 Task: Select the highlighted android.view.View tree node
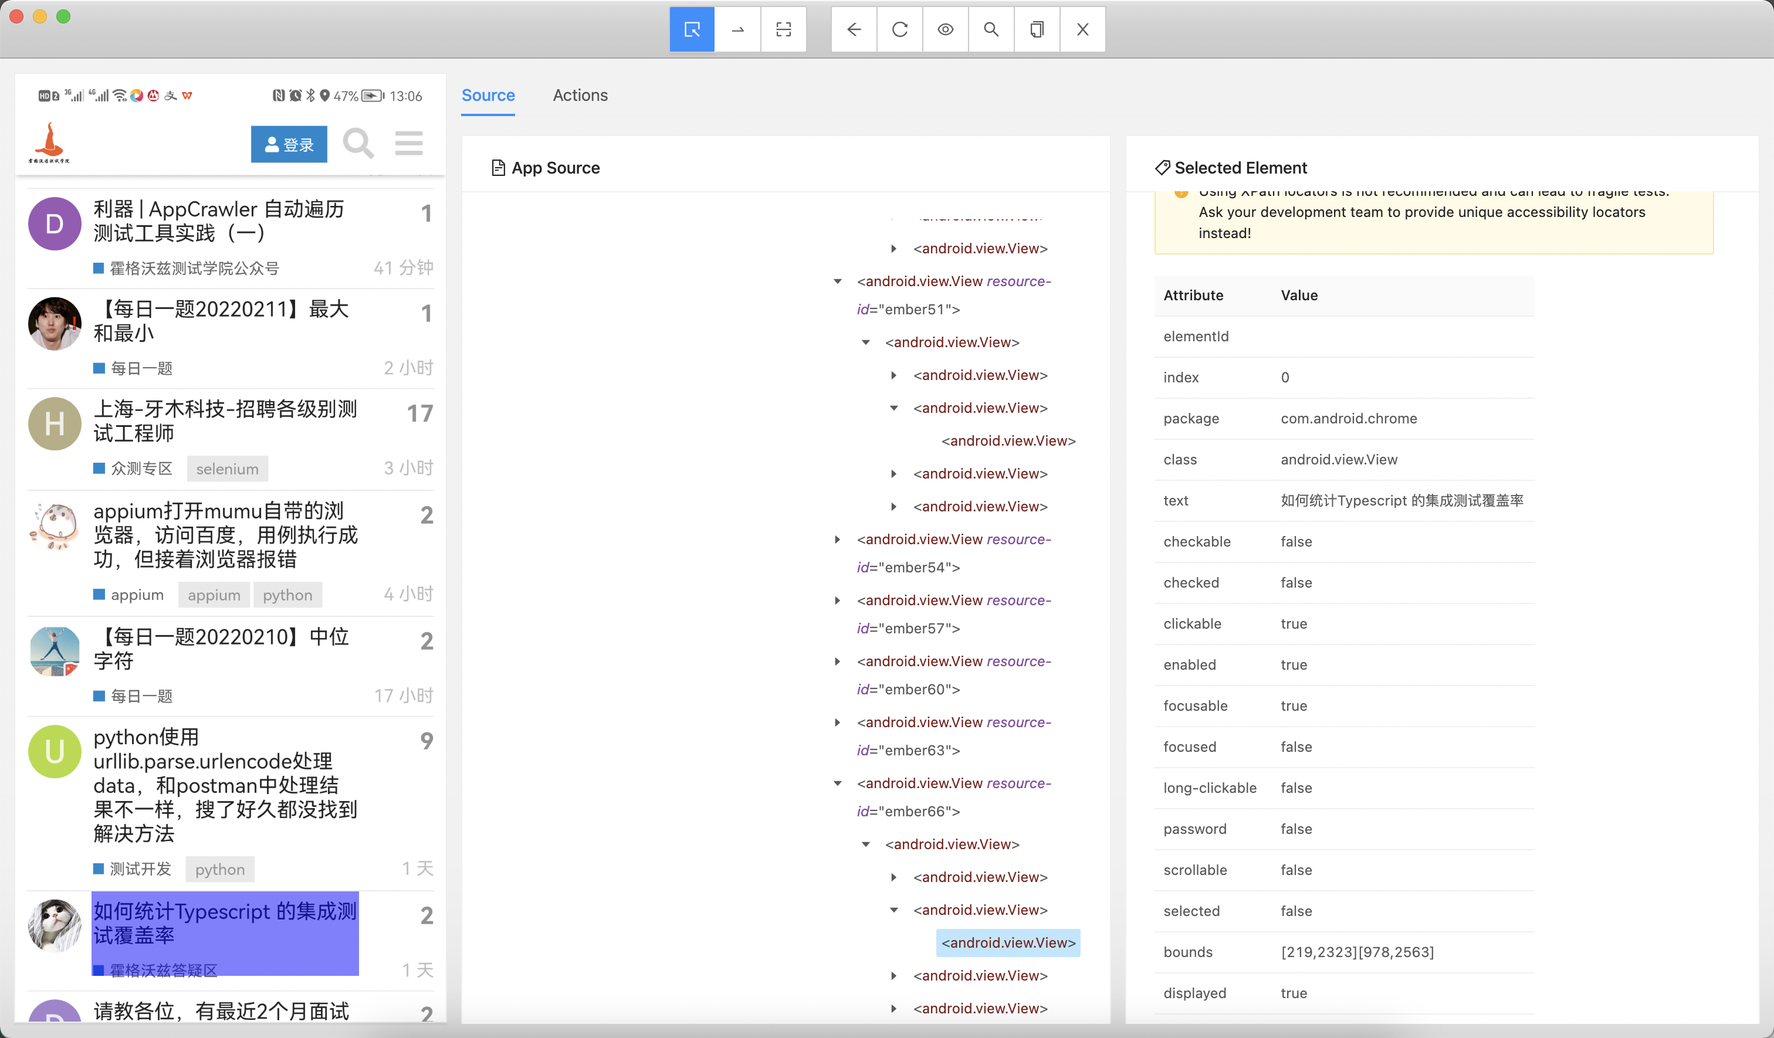pos(1007,943)
